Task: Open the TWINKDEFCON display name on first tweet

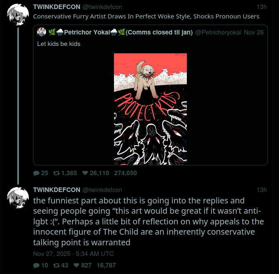Action: (56, 7)
